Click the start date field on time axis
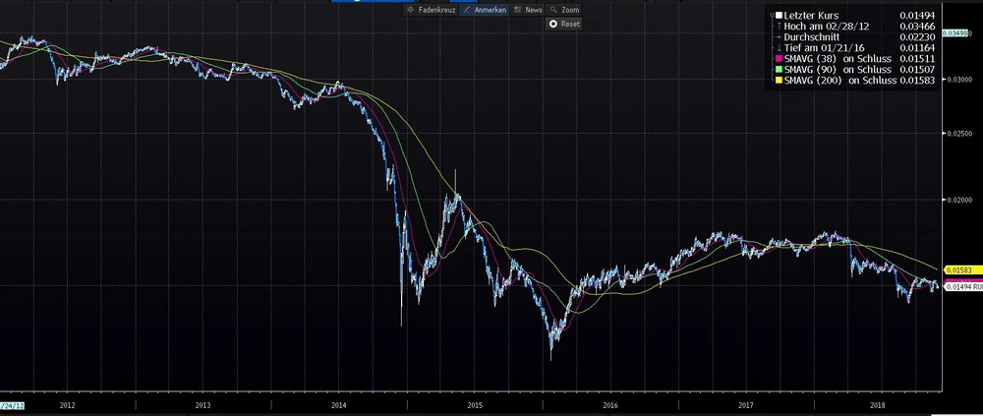 (x=12, y=404)
